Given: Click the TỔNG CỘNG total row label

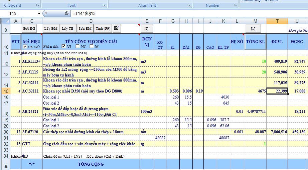Looking at the screenshot, I should [x=91, y=164].
